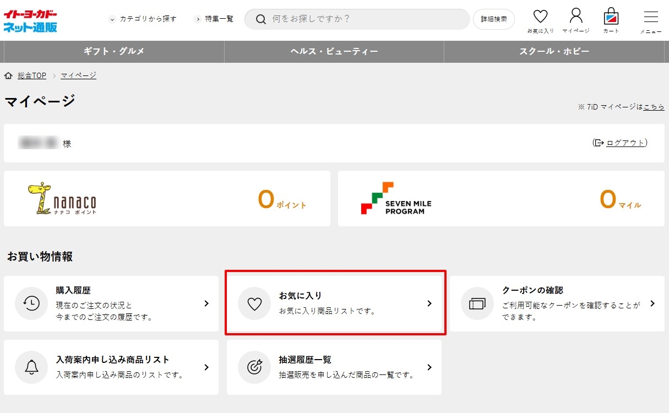
Task: Open the shopping cart bag icon
Action: click(611, 18)
